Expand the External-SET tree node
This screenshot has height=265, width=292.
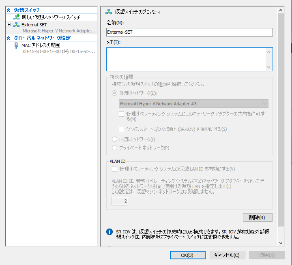(9, 25)
